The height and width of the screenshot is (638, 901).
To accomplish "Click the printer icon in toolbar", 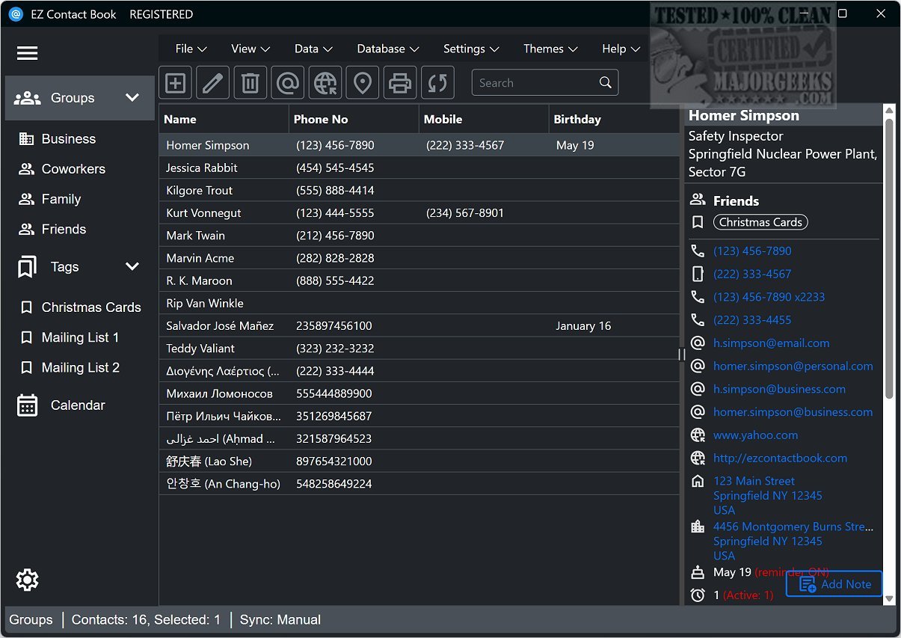I will pos(400,83).
